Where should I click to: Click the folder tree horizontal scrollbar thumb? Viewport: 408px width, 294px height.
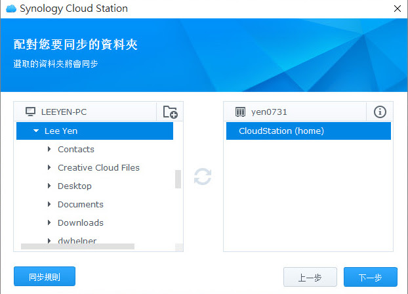pyautogui.click(x=77, y=246)
